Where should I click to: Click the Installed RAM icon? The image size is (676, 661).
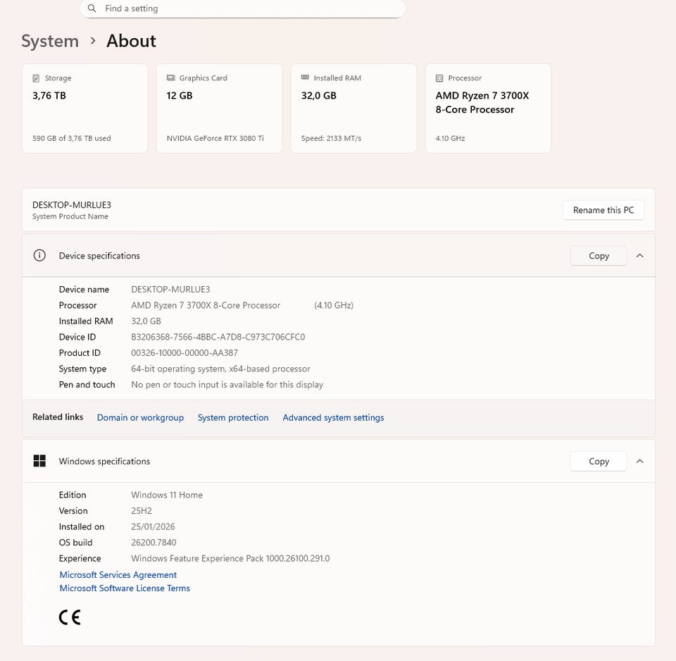(x=305, y=78)
